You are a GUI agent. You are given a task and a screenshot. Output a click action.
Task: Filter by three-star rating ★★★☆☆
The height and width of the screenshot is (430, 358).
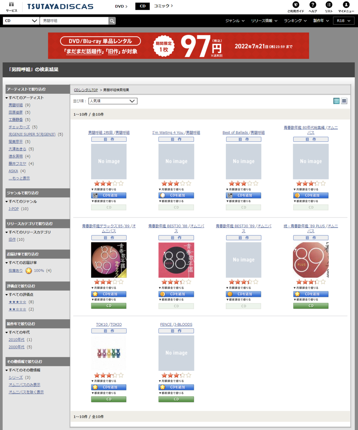click(x=18, y=302)
